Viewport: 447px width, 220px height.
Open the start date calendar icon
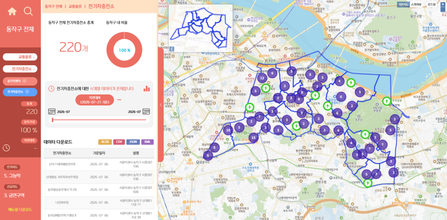(x=51, y=112)
